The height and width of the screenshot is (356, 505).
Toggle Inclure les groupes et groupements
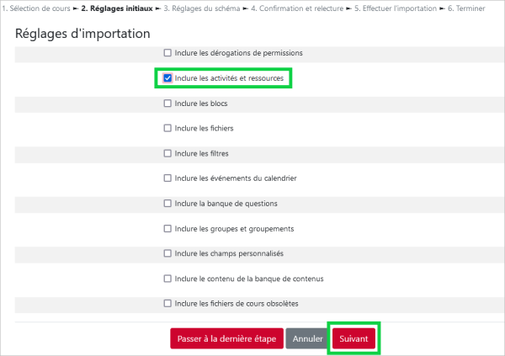[167, 228]
